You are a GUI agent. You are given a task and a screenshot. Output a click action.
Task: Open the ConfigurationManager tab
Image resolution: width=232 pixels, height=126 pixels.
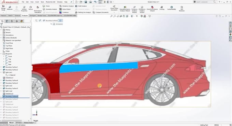click(12, 21)
